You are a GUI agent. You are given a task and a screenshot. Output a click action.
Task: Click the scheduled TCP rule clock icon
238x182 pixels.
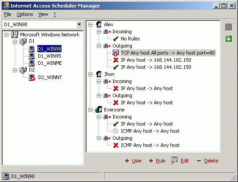tap(115, 53)
